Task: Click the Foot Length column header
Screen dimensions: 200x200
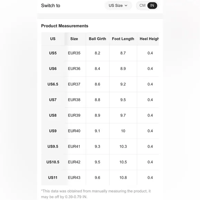Action: point(123,39)
